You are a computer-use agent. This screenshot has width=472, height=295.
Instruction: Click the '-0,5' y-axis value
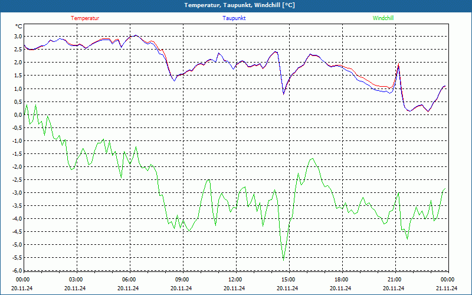18,127
